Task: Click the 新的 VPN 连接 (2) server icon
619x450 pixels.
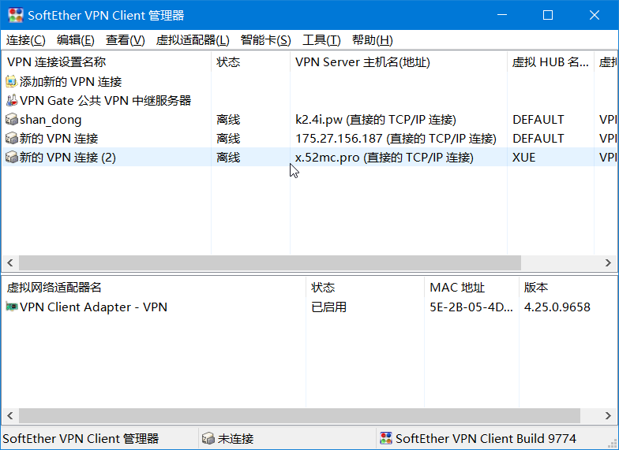Action: click(11, 158)
